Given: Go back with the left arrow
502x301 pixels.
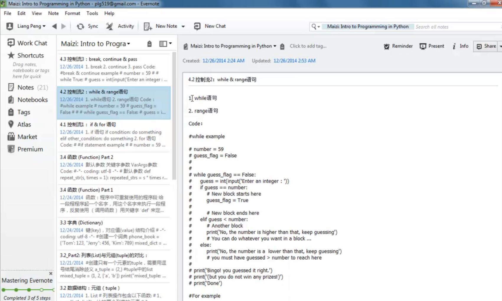Looking at the screenshot, I should tap(54, 26).
